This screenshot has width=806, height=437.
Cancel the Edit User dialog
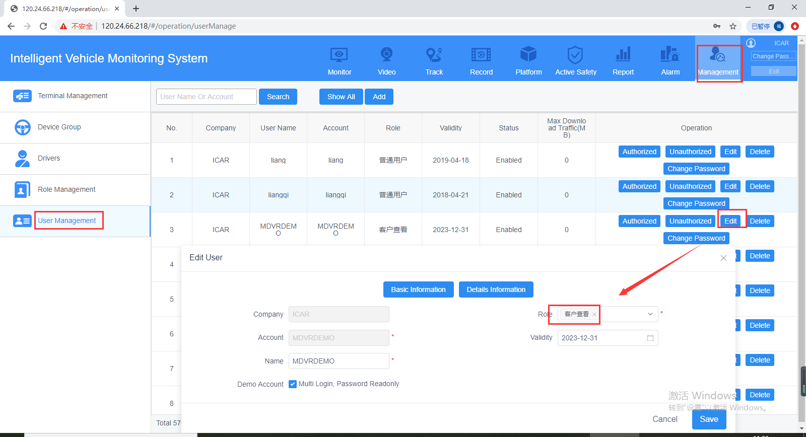pyautogui.click(x=665, y=419)
